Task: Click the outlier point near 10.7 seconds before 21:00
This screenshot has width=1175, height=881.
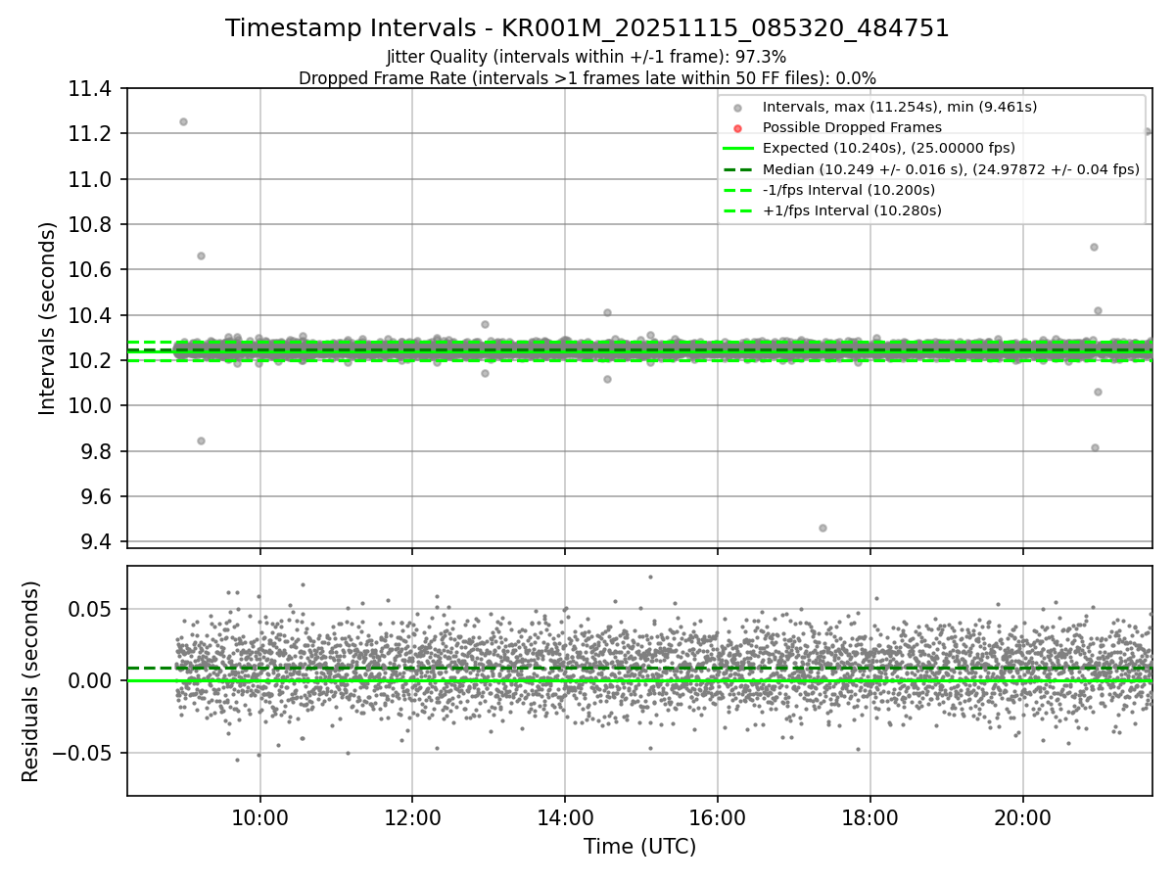Action: click(x=1094, y=247)
